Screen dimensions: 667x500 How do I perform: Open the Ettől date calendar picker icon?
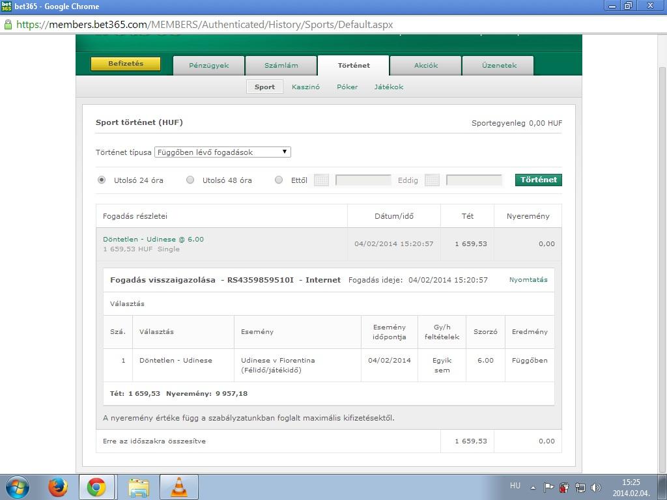point(321,180)
